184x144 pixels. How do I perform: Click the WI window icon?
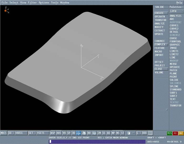pos(109,133)
